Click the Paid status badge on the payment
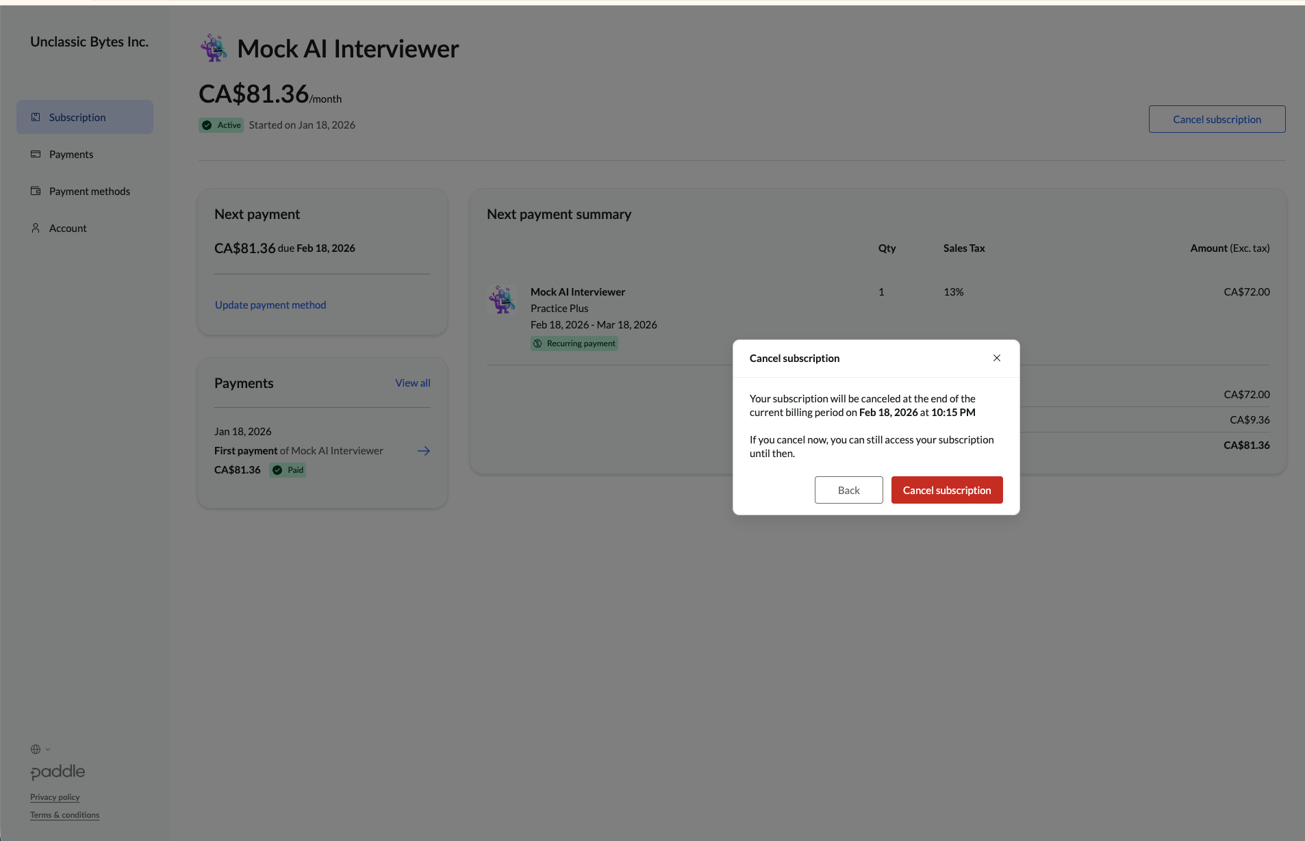Viewport: 1305px width, 841px height. 287,470
